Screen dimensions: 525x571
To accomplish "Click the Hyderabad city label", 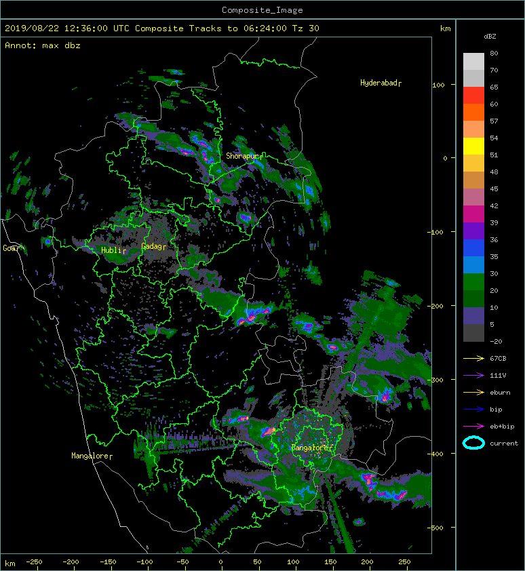I will [379, 83].
